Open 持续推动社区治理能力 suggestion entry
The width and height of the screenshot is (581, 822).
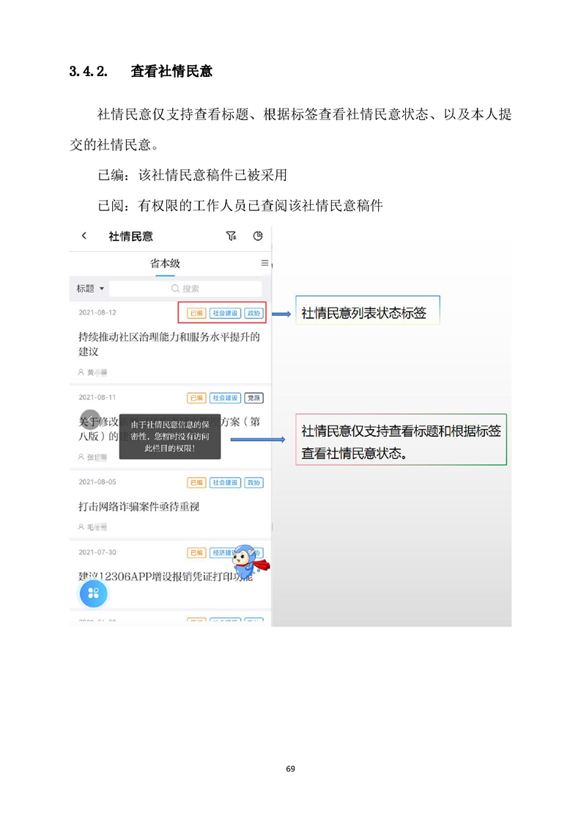(169, 344)
